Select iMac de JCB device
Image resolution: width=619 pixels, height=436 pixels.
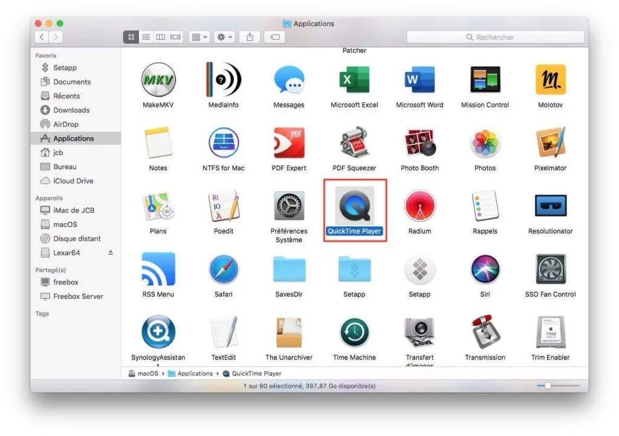(x=76, y=211)
